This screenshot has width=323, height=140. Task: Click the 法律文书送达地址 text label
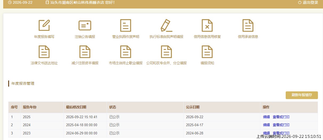point(44,63)
